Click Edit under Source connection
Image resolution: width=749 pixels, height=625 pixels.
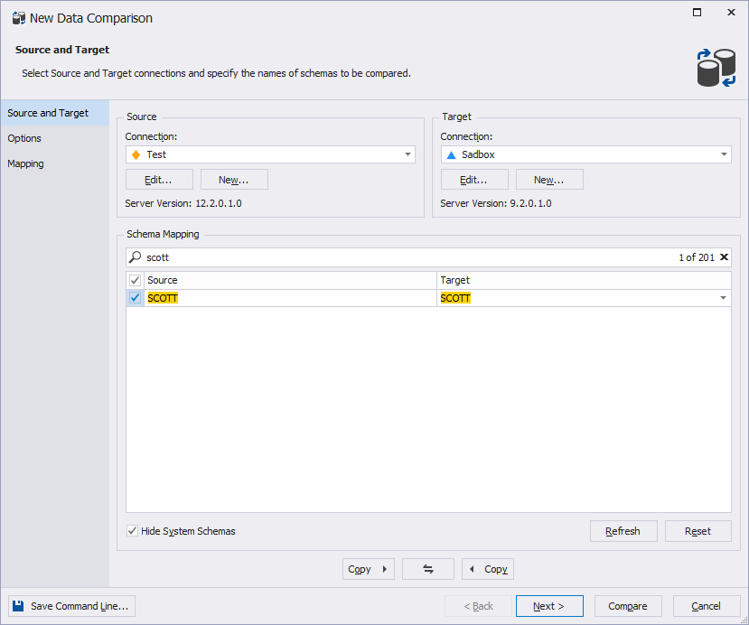pos(159,180)
